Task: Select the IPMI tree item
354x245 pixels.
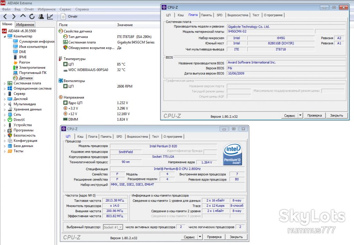Action: pos(20,57)
